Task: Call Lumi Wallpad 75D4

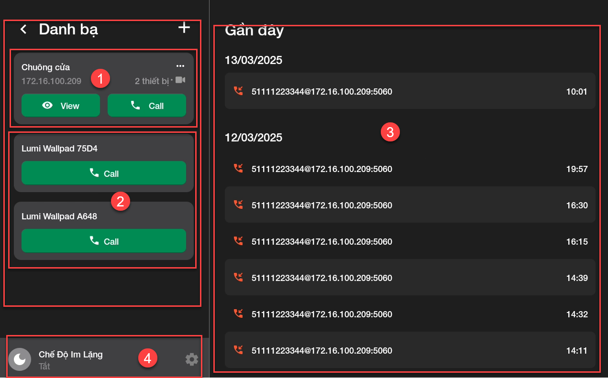Action: click(104, 173)
